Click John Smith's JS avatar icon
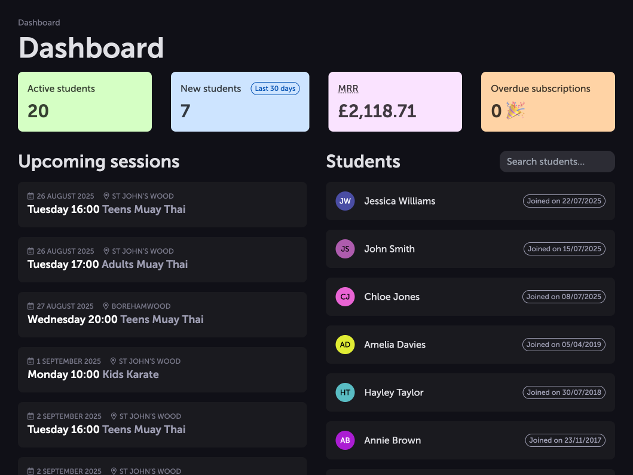This screenshot has width=633, height=475. (345, 249)
